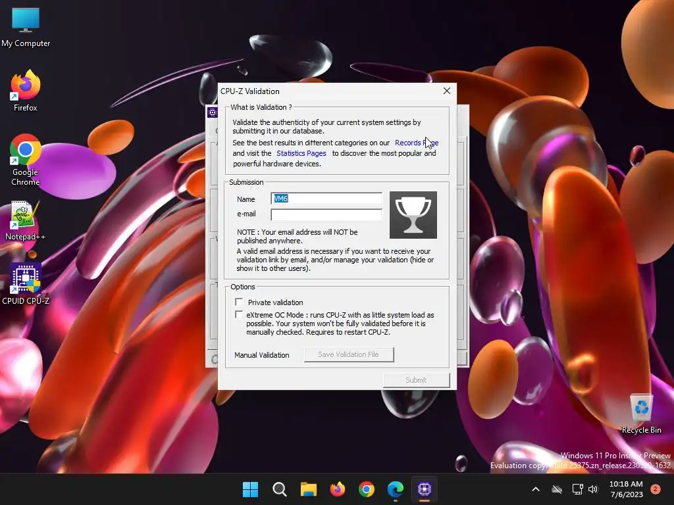Open My Computer desktop icon

coord(26,26)
